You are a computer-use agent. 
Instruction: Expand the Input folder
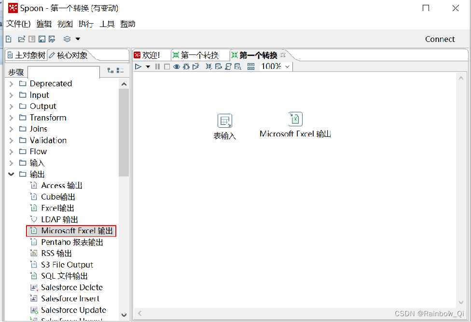coord(11,95)
